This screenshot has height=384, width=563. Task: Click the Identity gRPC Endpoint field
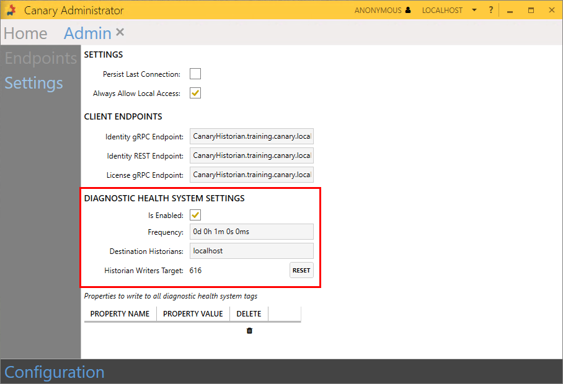click(251, 136)
